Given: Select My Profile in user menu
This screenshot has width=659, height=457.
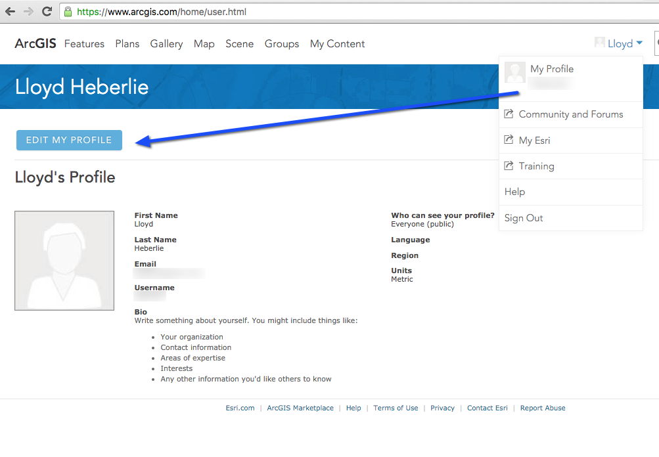Looking at the screenshot, I should tap(552, 69).
